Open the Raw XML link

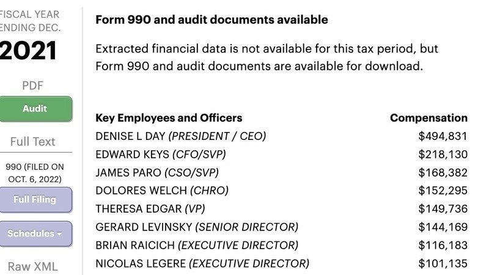point(32,266)
